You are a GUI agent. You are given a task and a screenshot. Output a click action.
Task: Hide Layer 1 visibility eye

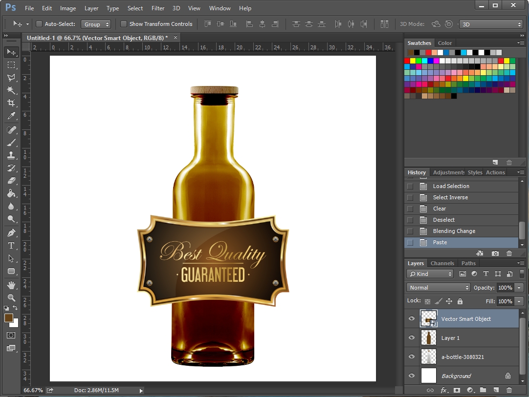tap(412, 337)
